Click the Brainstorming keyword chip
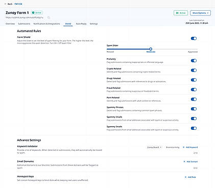 pos(173,147)
